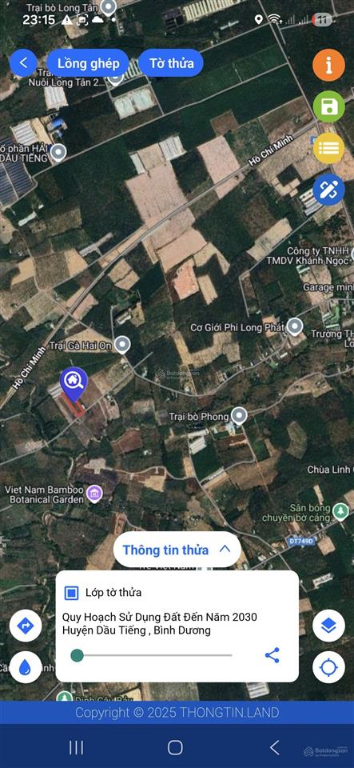
Task: Select the blue ruler measure tool
Action: 328,190
